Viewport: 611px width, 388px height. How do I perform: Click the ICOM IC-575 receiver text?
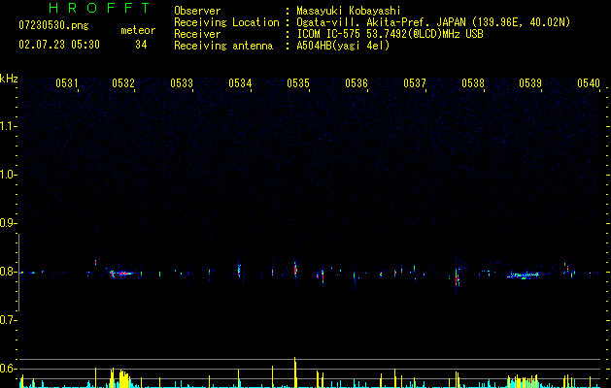(x=390, y=34)
